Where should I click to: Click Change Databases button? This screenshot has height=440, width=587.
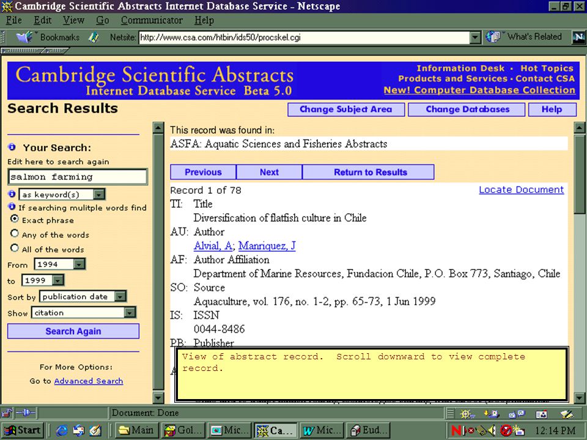(467, 109)
